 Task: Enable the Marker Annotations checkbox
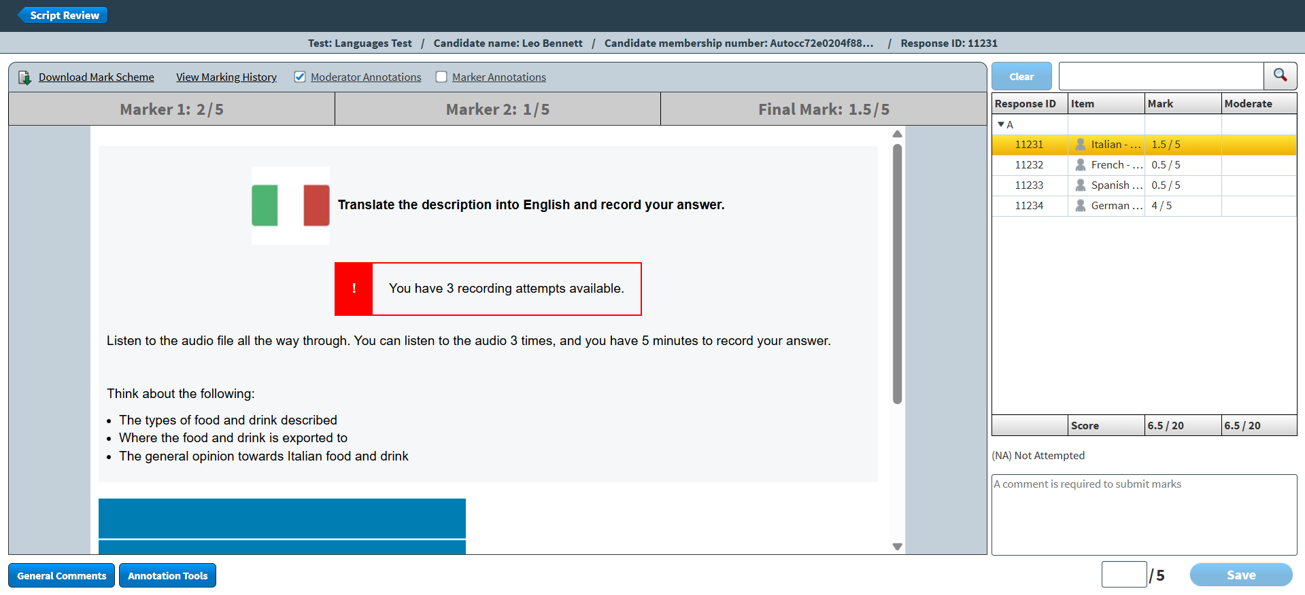[x=441, y=77]
